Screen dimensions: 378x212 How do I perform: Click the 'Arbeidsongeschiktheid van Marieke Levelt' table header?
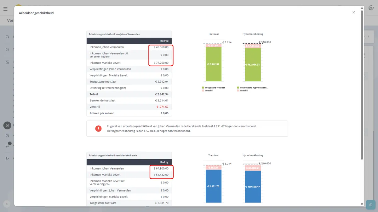[x=129, y=155]
